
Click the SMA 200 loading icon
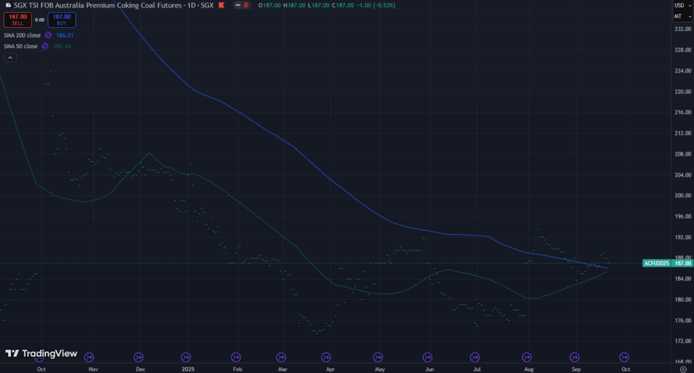pos(47,35)
